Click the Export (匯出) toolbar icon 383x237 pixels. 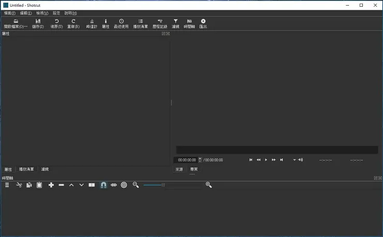click(x=203, y=23)
